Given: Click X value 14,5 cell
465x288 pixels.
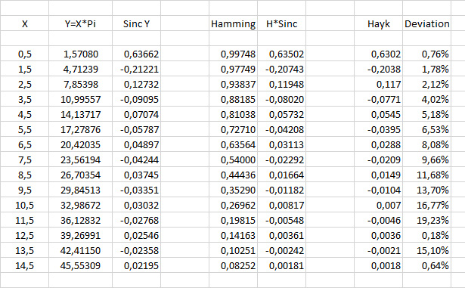Looking at the screenshot, I should coord(25,265).
